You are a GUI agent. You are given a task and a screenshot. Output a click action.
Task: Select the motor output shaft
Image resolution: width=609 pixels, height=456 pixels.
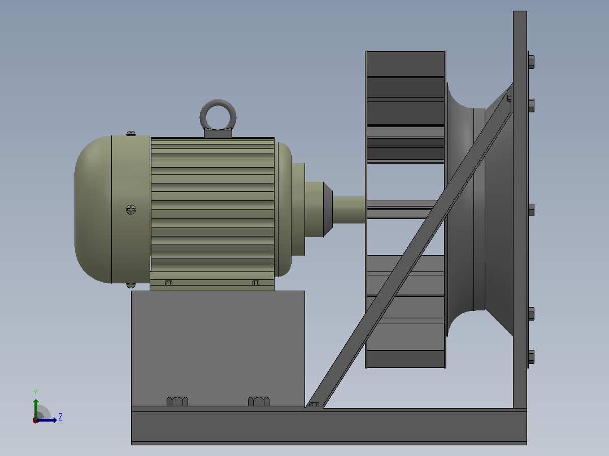pyautogui.click(x=349, y=209)
